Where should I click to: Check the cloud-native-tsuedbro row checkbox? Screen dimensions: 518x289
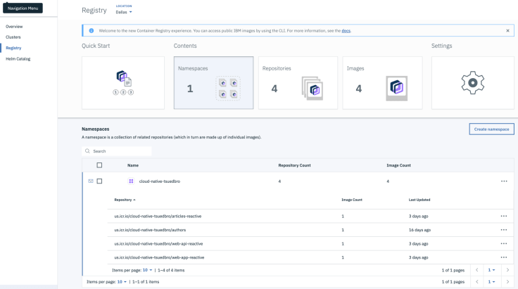[99, 181]
